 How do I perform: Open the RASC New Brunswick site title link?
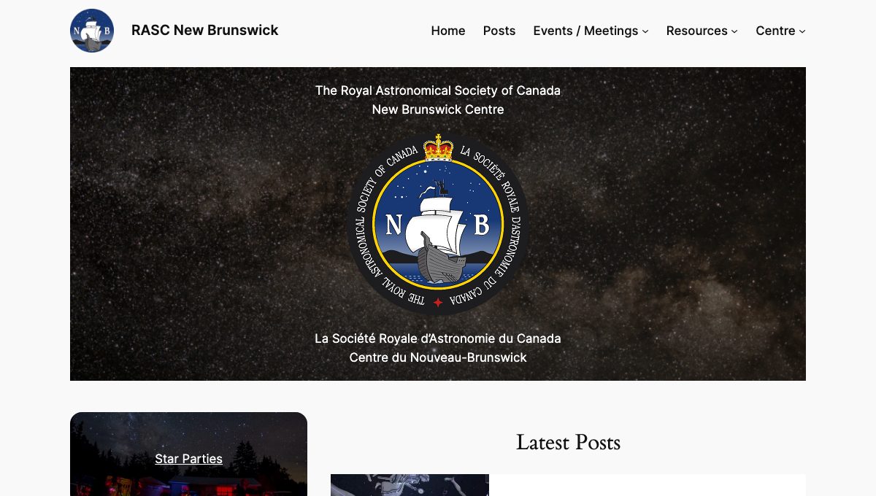(x=205, y=31)
